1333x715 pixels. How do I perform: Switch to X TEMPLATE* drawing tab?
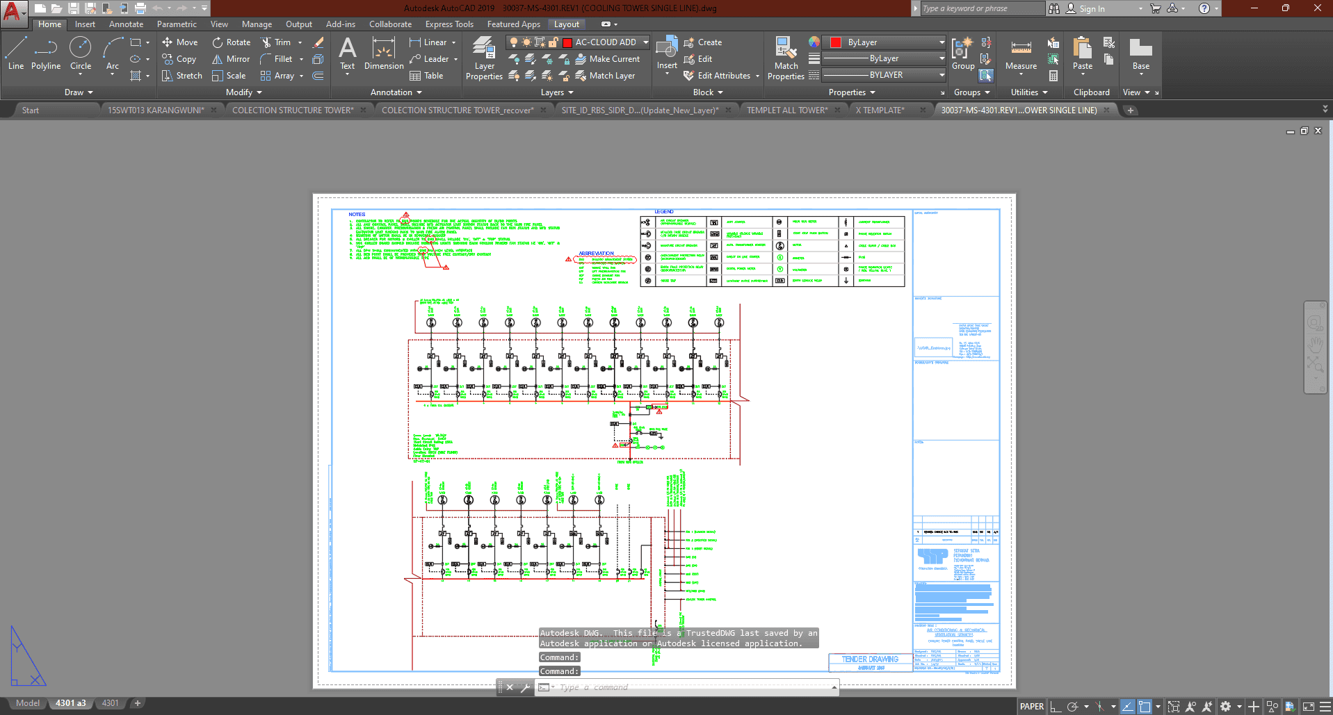tap(880, 110)
